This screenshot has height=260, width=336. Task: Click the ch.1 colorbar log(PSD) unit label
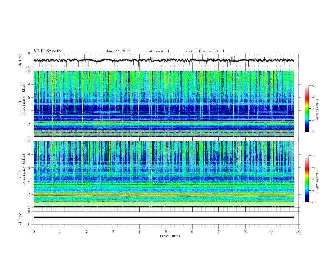pyautogui.click(x=318, y=111)
